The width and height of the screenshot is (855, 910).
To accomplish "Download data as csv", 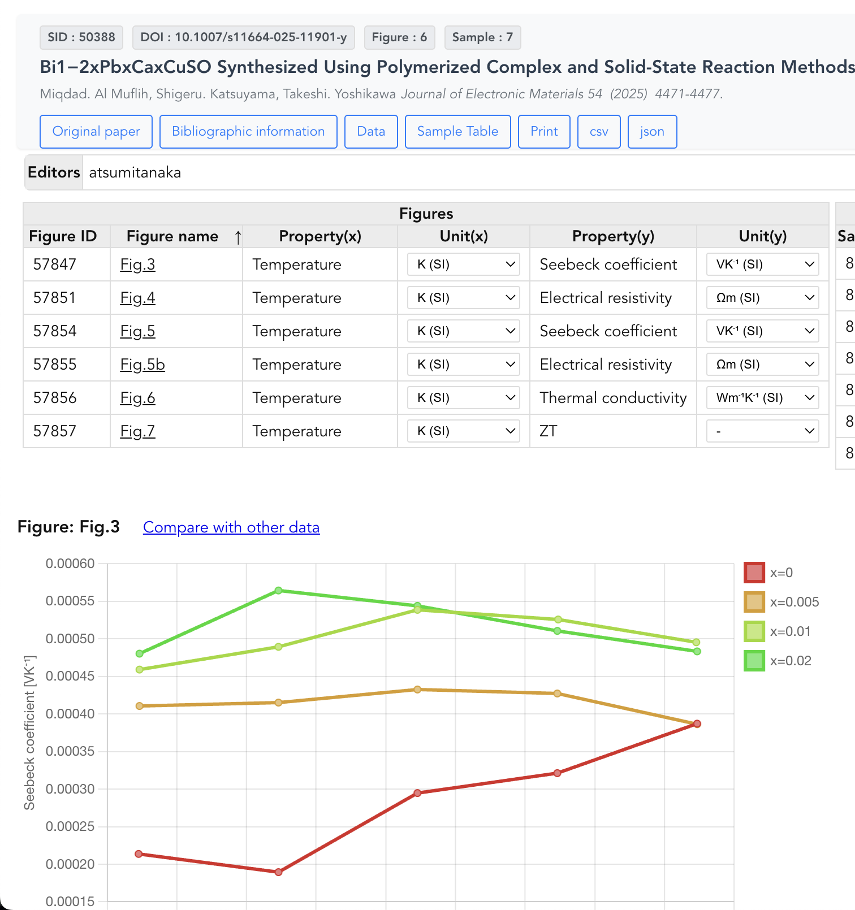I will (599, 132).
